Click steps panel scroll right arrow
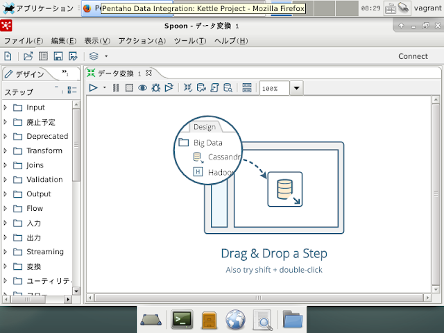444x333 pixels. coord(68,299)
